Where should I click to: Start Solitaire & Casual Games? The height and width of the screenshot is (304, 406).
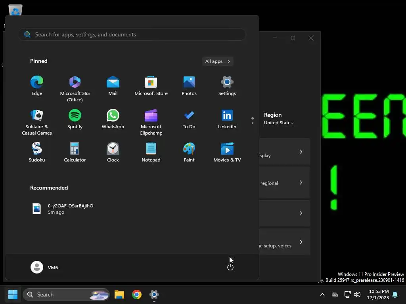tap(37, 122)
